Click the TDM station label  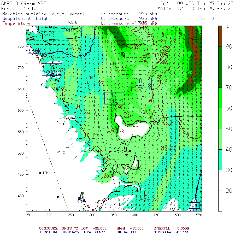(45, 173)
